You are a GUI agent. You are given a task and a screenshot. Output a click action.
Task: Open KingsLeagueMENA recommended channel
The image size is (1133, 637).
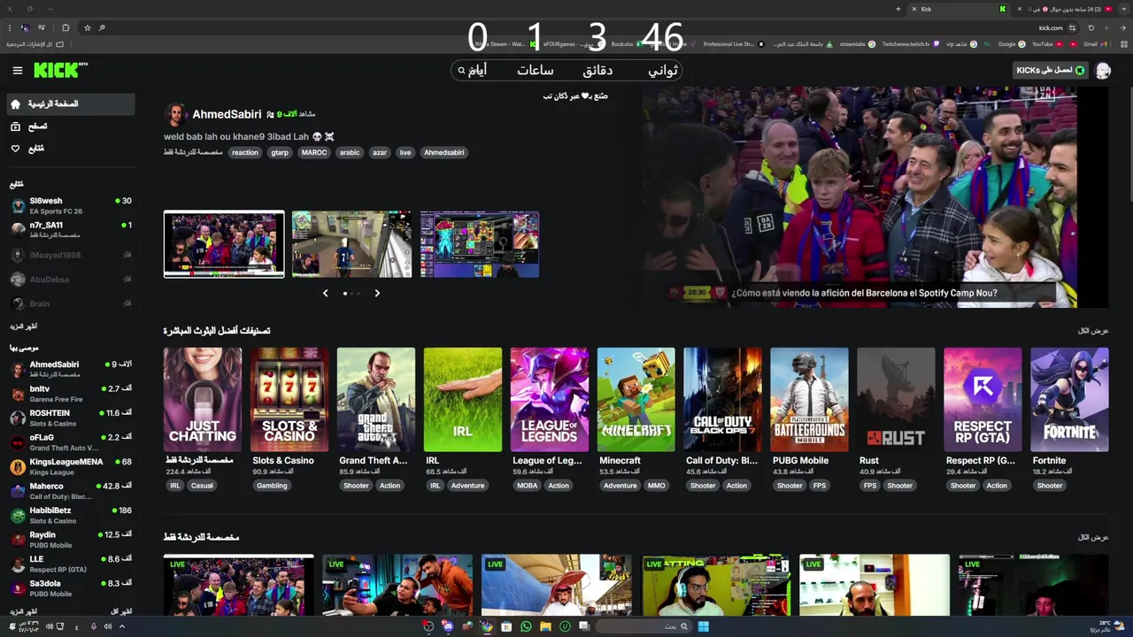(x=71, y=466)
